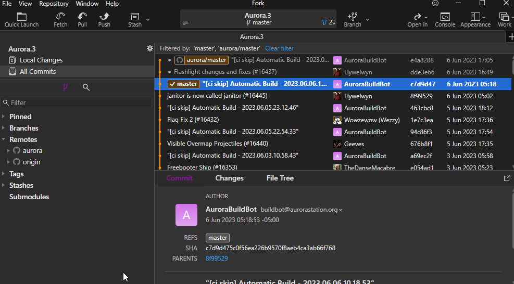The image size is (514, 284).
Task: Collapse the Remotes section
Action: pyautogui.click(x=3, y=139)
